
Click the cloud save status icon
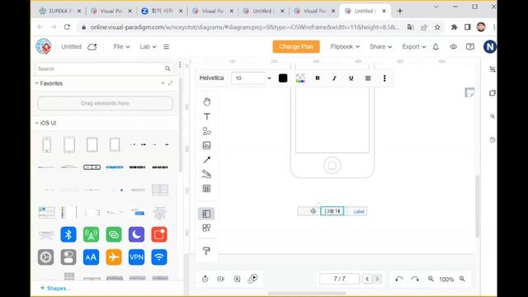(x=92, y=47)
